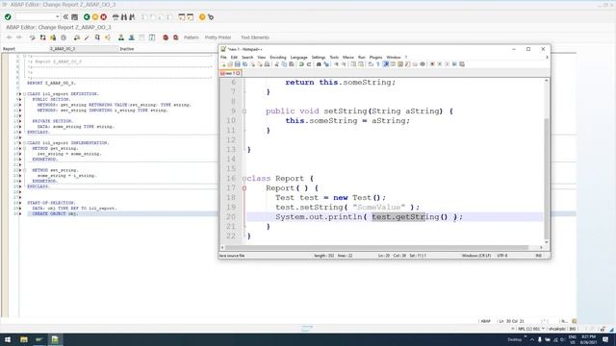Click 'UTF-8' encoding in Notepad++ status bar

coord(502,256)
